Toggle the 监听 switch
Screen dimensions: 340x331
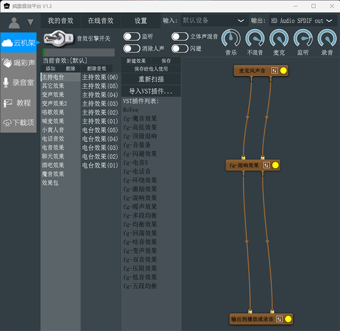coord(131,36)
